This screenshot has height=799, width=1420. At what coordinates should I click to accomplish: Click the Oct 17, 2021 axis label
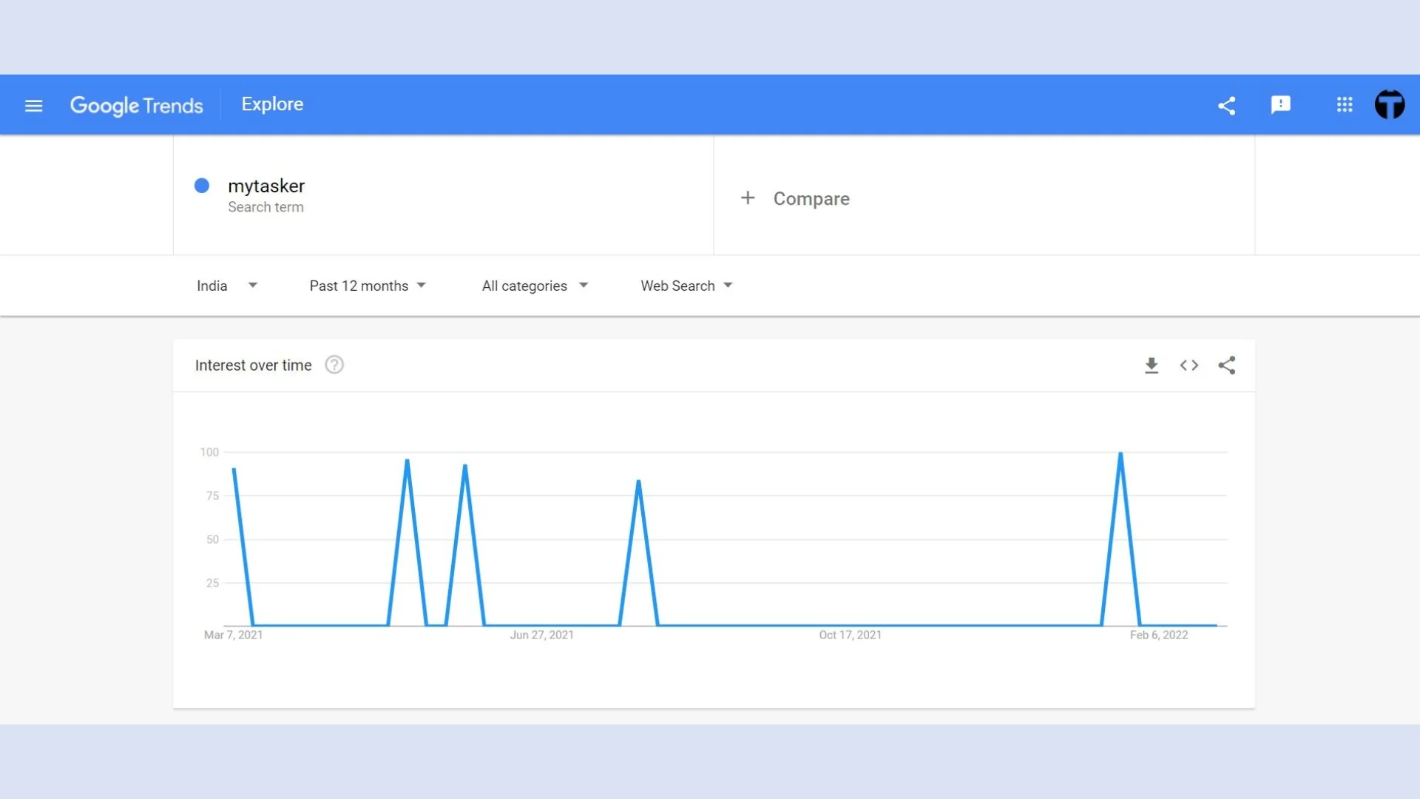(851, 635)
